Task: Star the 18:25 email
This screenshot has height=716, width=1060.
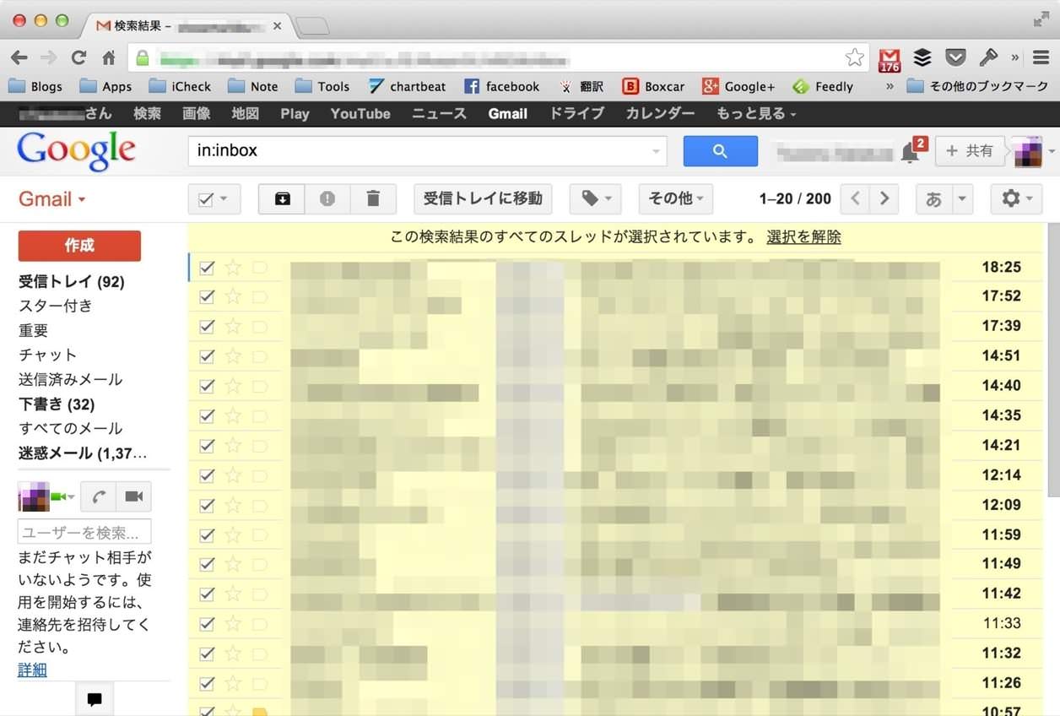Action: tap(233, 268)
